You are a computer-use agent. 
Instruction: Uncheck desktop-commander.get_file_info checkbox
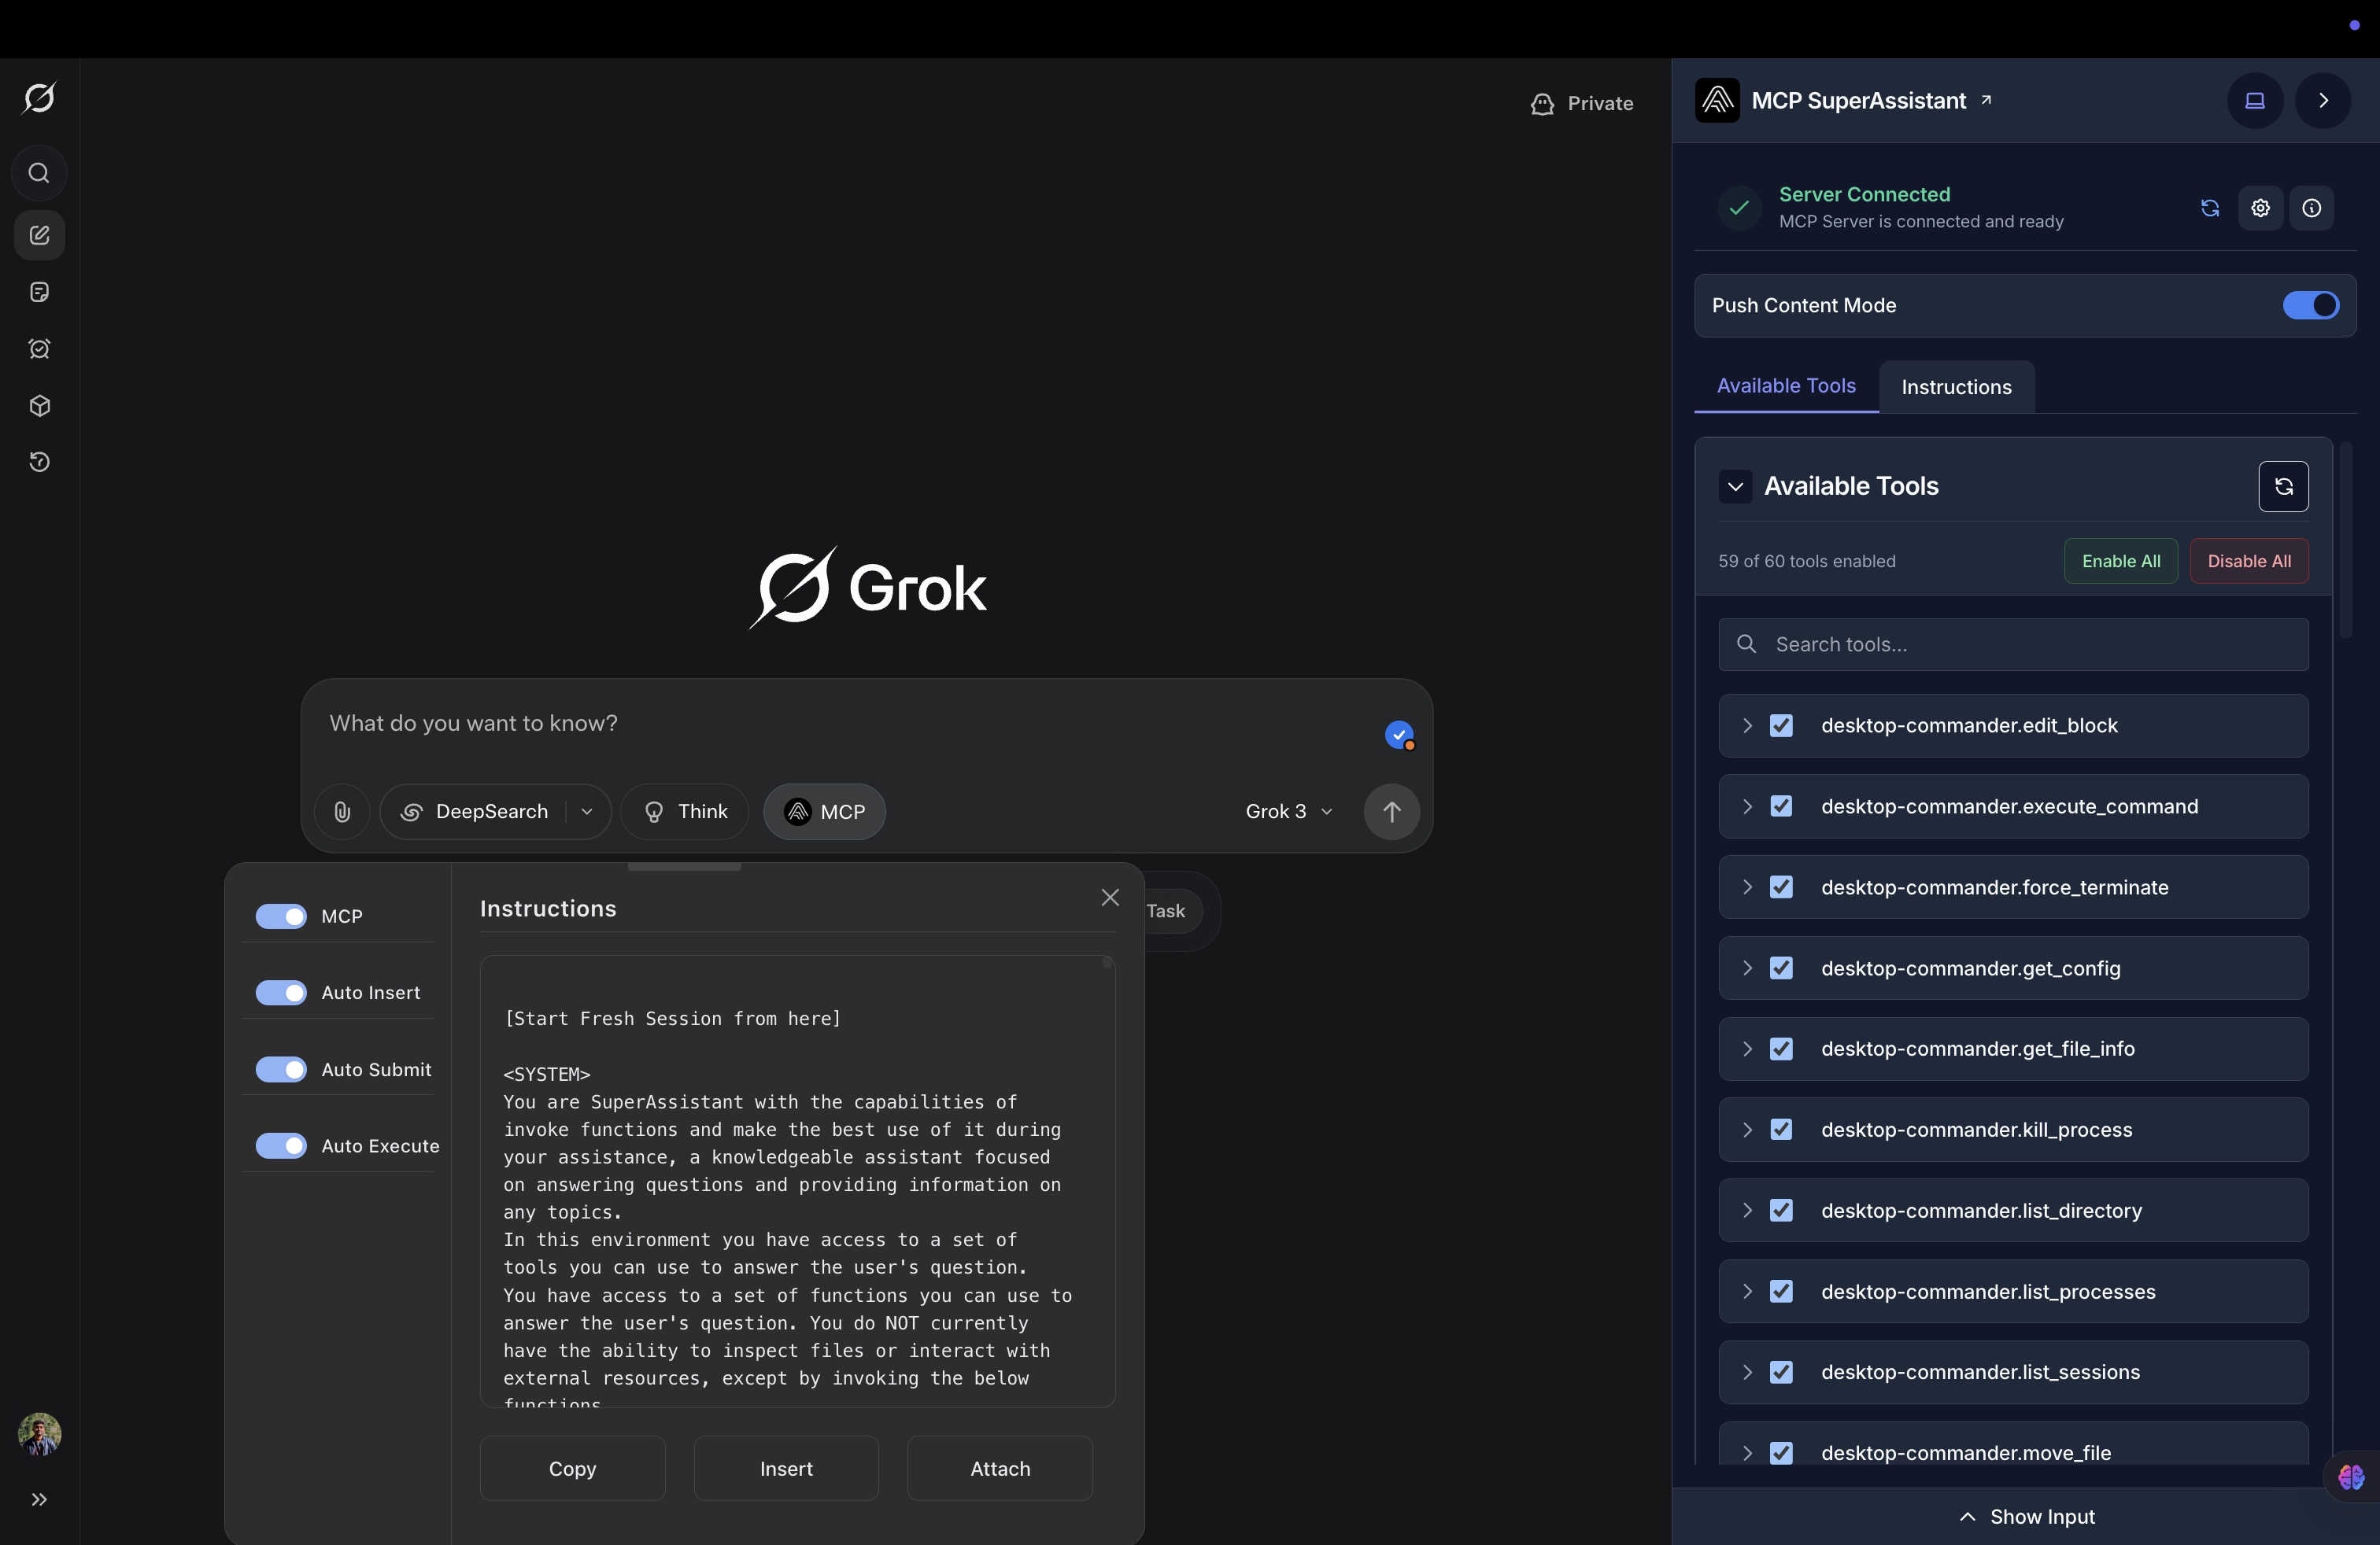point(1781,1049)
